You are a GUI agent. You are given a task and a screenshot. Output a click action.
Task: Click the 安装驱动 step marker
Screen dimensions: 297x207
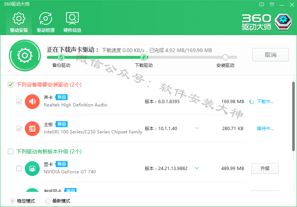(225, 57)
